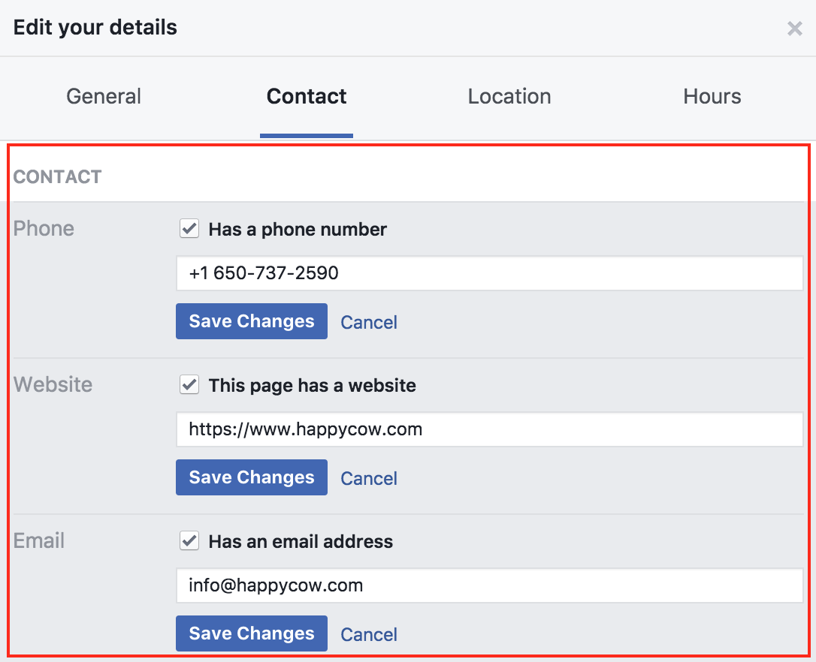The width and height of the screenshot is (816, 662).
Task: Cancel the Email section edits
Action: [369, 634]
